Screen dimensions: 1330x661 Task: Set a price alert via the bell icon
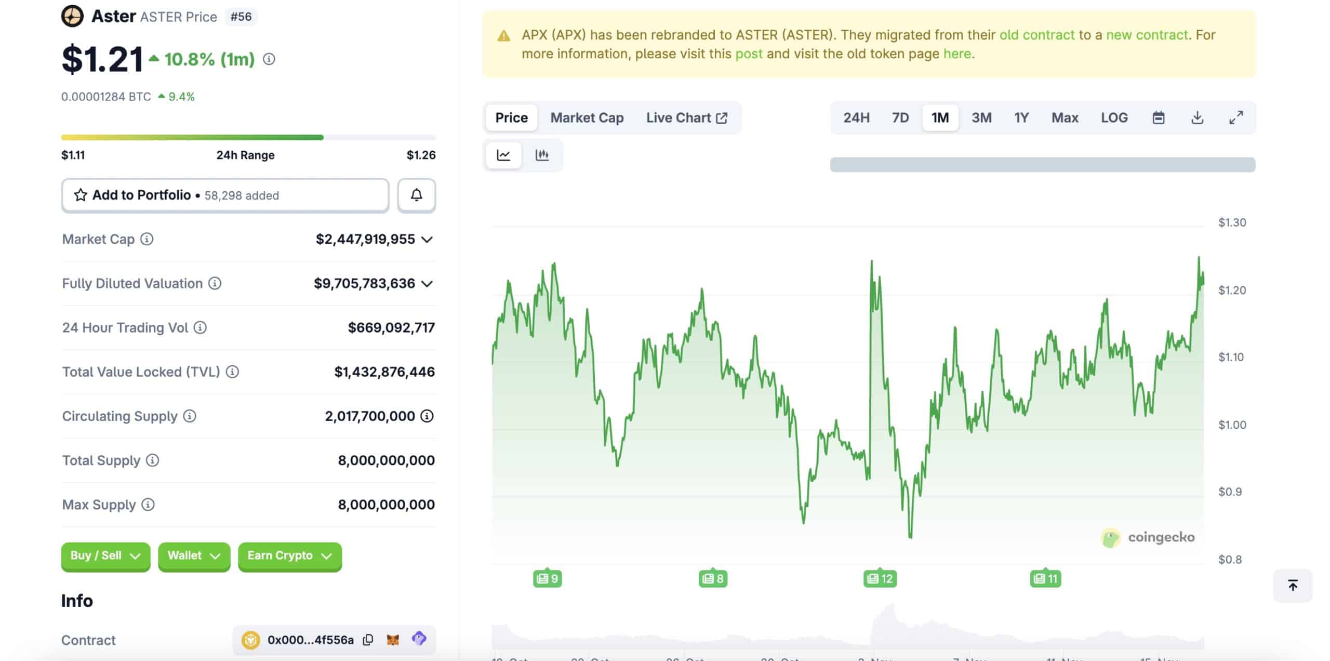pos(416,195)
